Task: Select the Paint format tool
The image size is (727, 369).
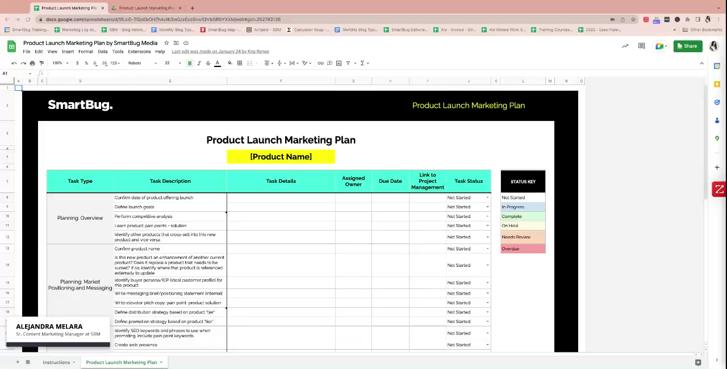Action: [x=41, y=63]
